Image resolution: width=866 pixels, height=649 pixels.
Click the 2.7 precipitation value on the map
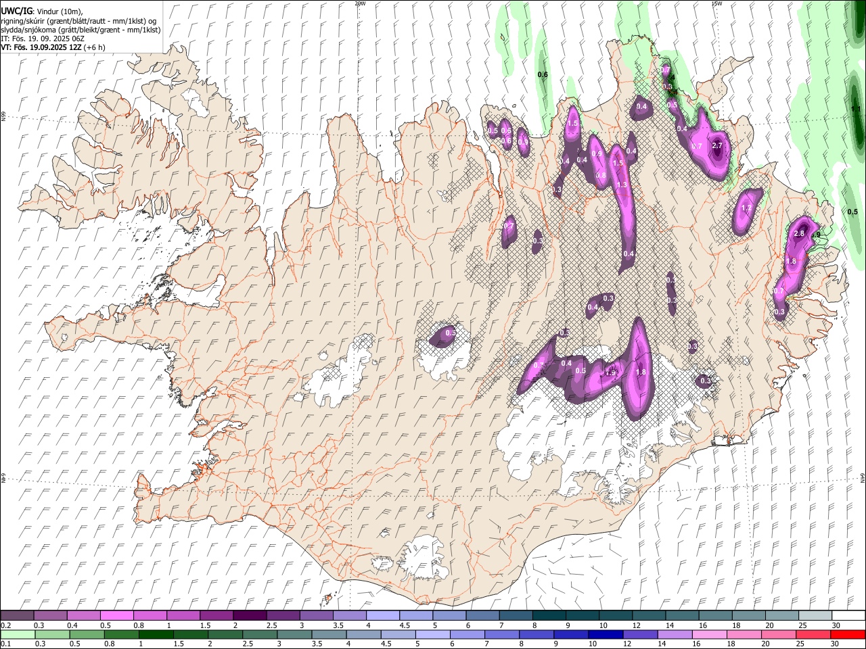click(718, 146)
